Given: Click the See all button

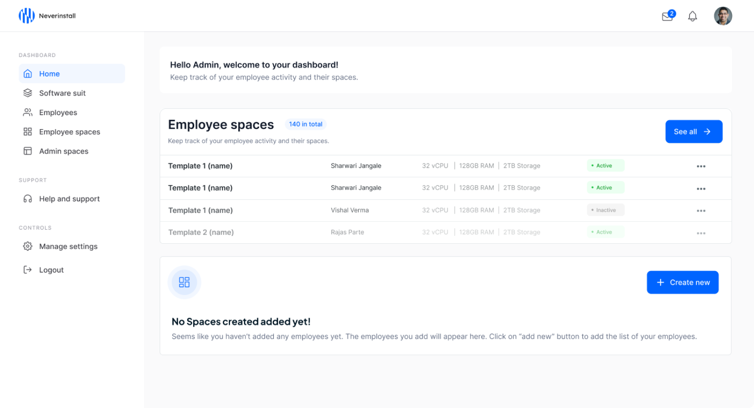Looking at the screenshot, I should coord(693,132).
